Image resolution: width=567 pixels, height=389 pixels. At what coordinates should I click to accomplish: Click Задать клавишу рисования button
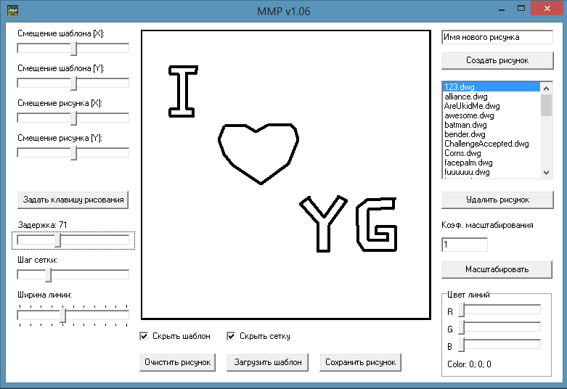[x=73, y=200]
